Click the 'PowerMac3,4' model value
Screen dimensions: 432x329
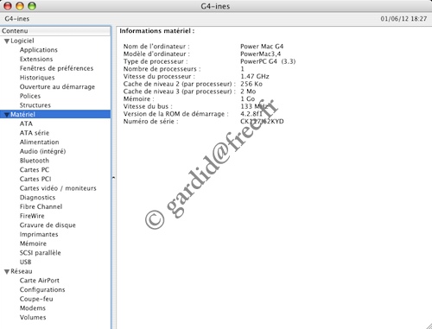pyautogui.click(x=260, y=54)
